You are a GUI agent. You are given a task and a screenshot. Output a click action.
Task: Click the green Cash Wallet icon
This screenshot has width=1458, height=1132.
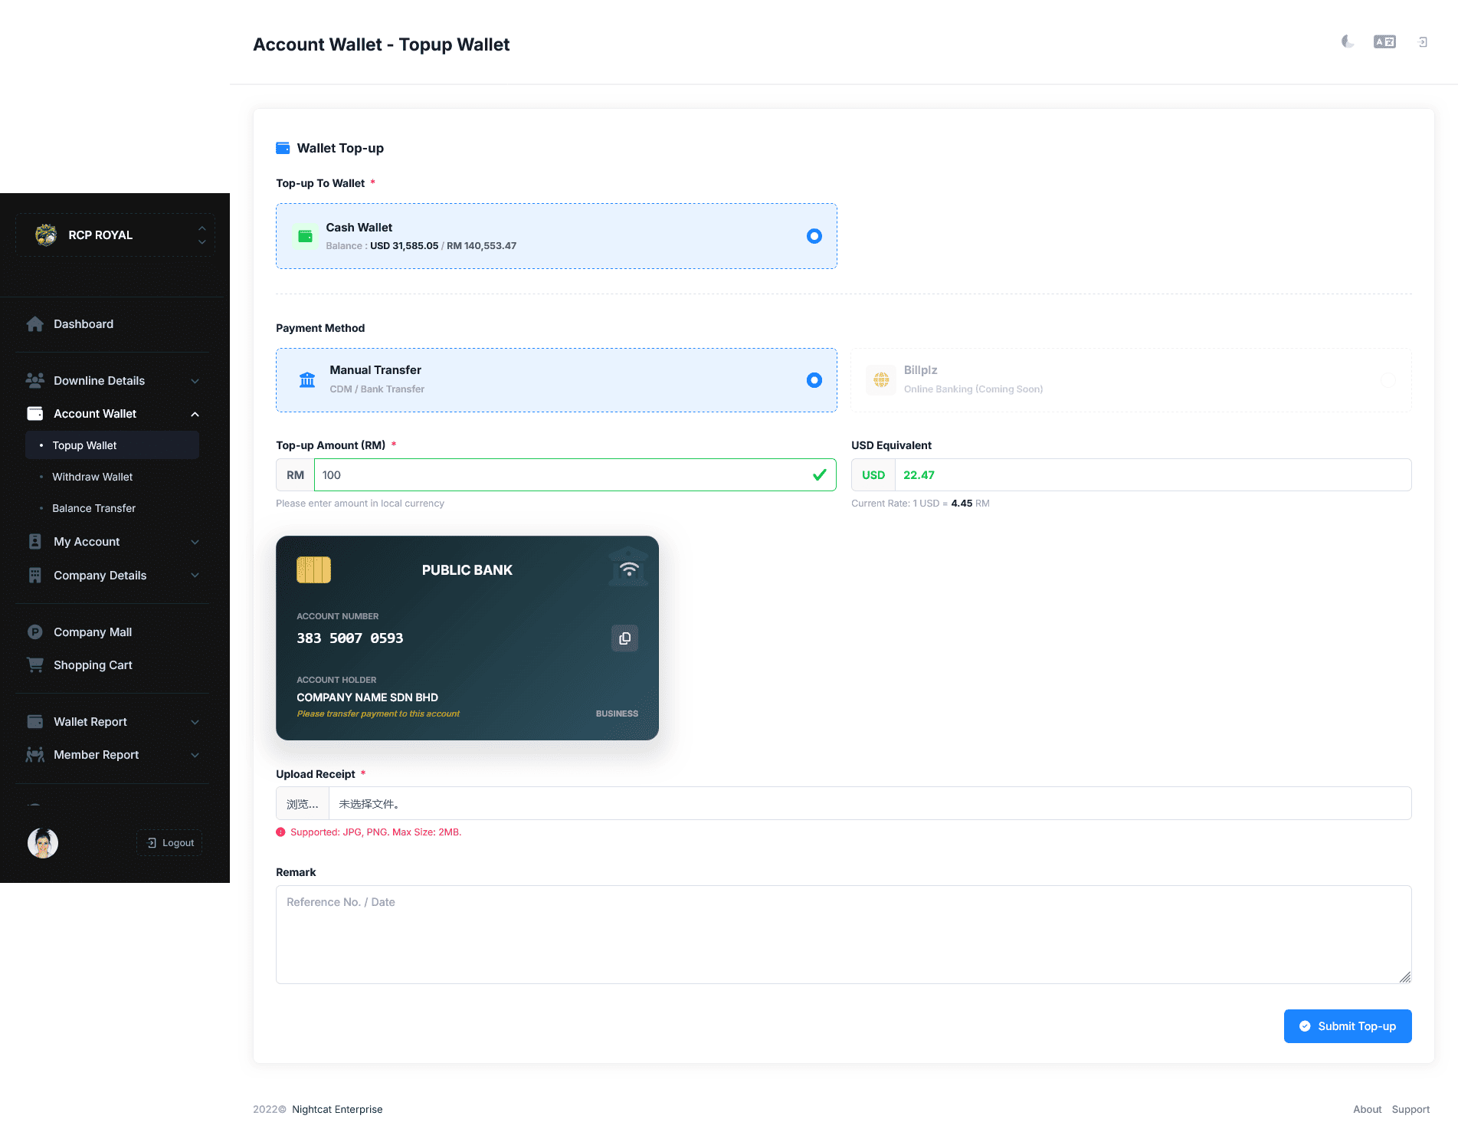[x=305, y=236]
